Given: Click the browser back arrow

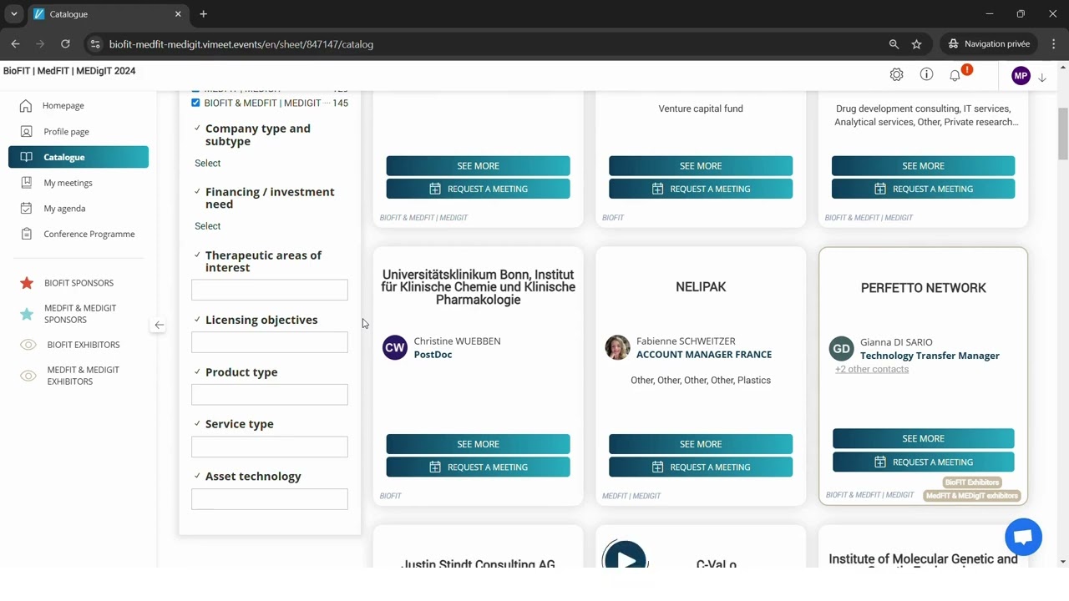Looking at the screenshot, I should pyautogui.click(x=15, y=44).
